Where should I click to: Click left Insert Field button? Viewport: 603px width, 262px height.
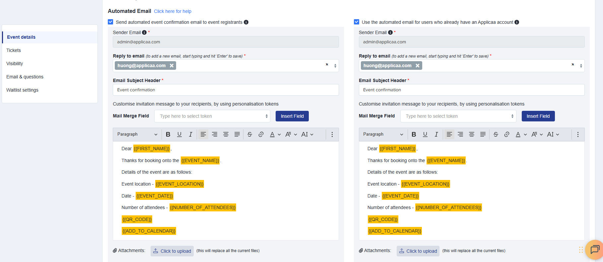[x=292, y=116]
